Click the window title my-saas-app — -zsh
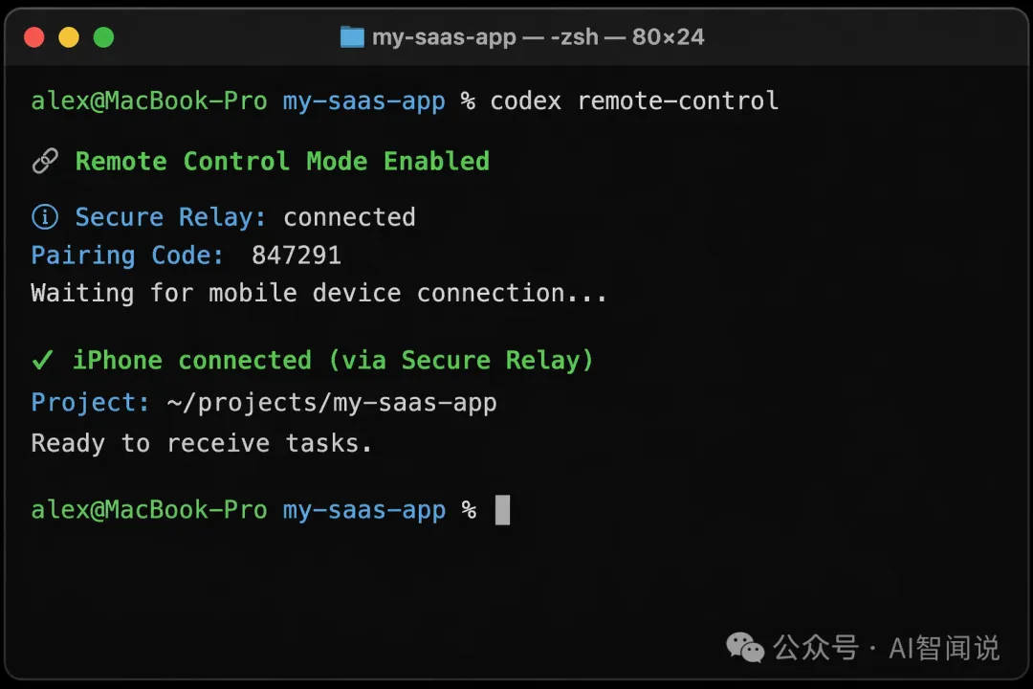The width and height of the screenshot is (1033, 689). pyautogui.click(x=538, y=37)
